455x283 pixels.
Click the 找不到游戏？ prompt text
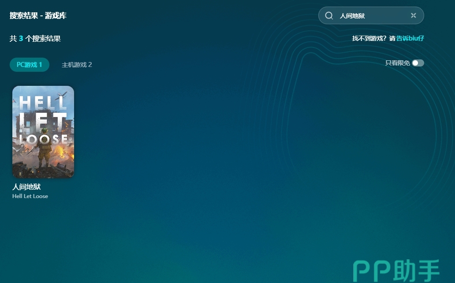pos(369,38)
